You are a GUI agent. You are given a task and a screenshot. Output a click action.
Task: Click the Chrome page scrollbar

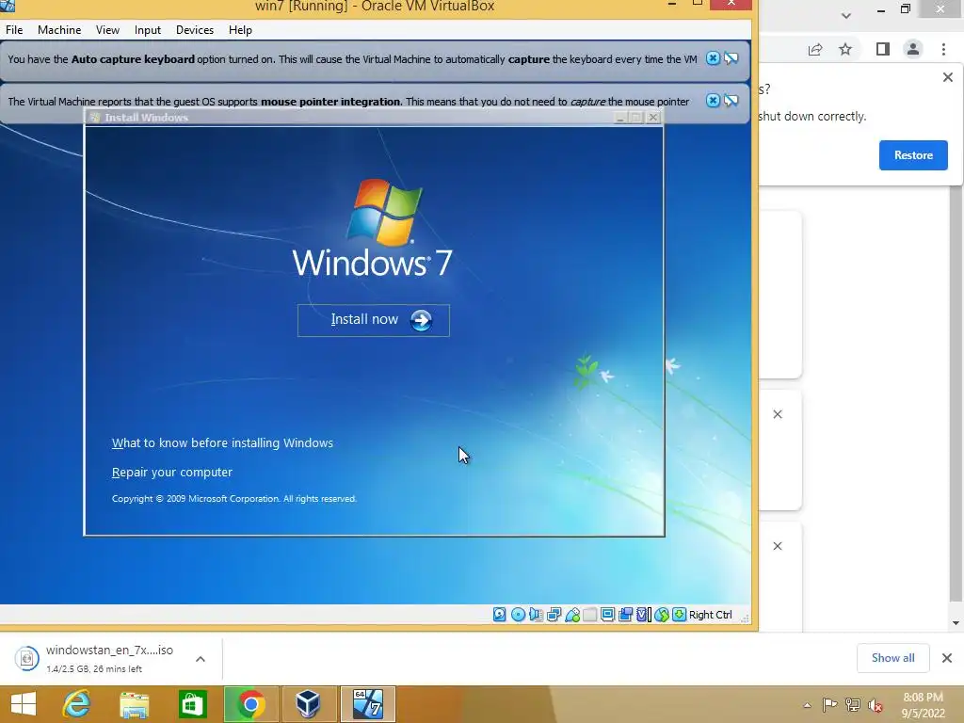tap(956, 394)
